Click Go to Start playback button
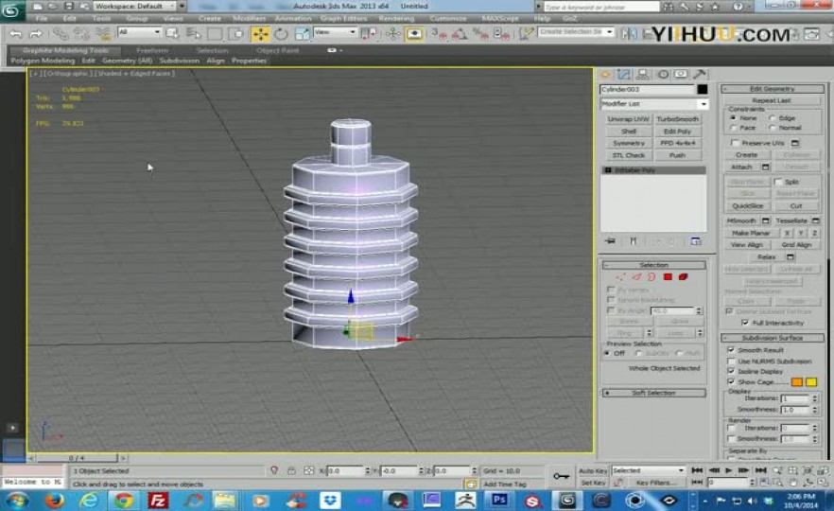The height and width of the screenshot is (511, 834). coord(697,470)
